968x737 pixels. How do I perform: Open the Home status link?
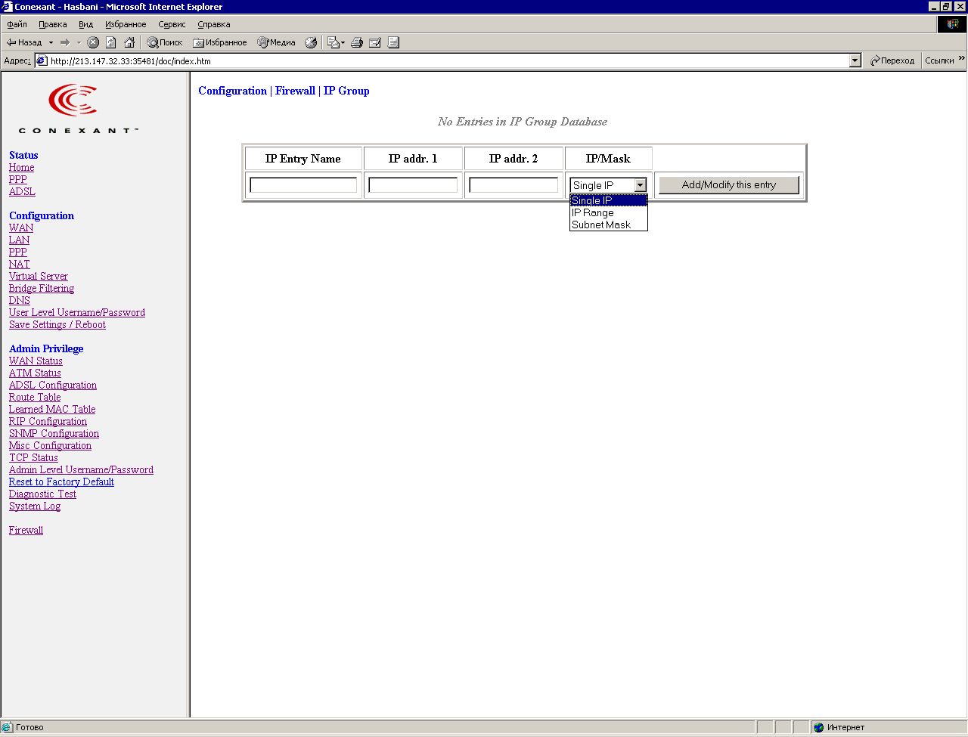[x=21, y=168]
